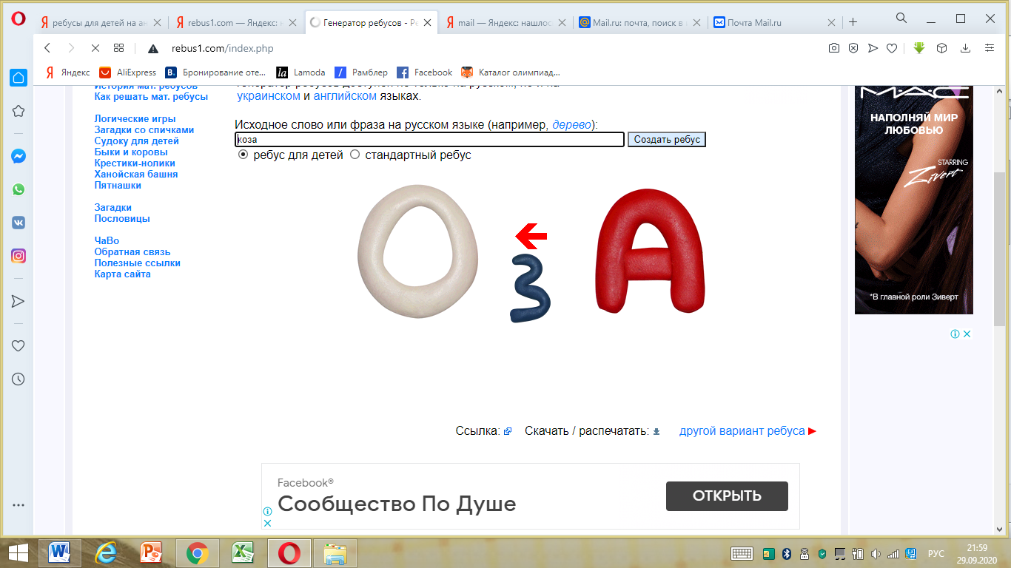Click the snapshot camera icon in address bar

tap(834, 48)
